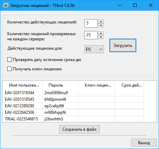Decrease licenses checked per server spinner

101,37
